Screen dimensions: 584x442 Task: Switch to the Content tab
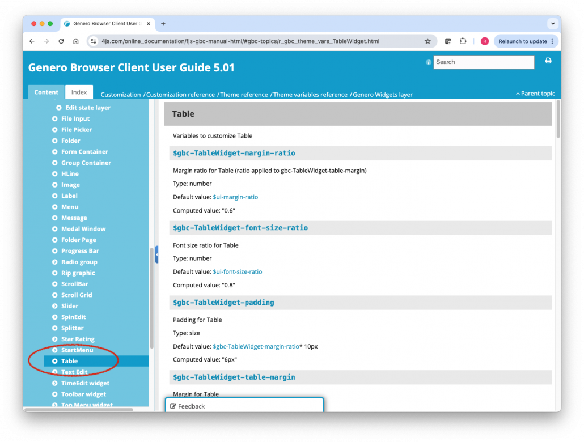46,92
